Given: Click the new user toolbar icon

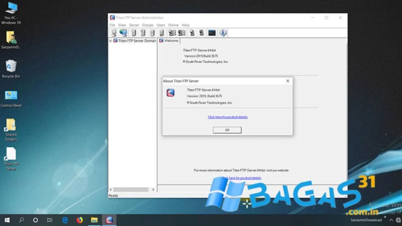Looking at the screenshot, I should click(192, 33).
